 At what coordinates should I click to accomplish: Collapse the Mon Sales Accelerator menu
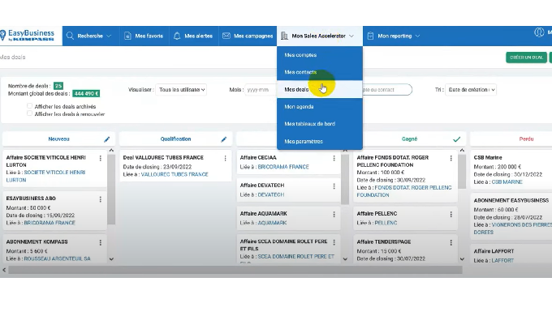pyautogui.click(x=351, y=36)
